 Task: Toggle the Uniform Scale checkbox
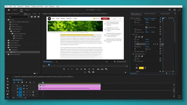[146, 27]
